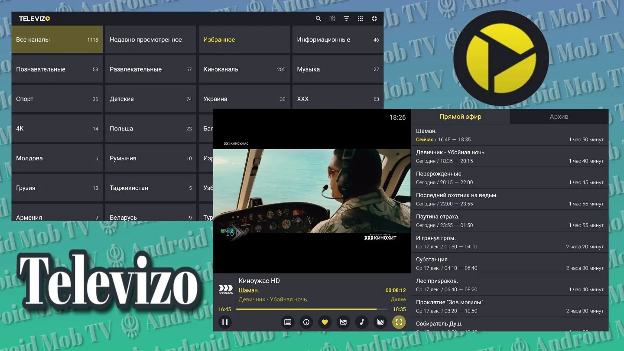Open the Киноканалы category tile

coord(244,69)
